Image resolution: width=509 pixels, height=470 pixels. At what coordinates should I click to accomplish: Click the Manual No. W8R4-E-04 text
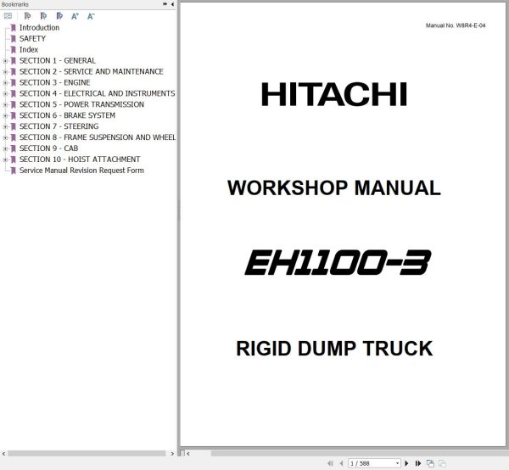tap(456, 25)
